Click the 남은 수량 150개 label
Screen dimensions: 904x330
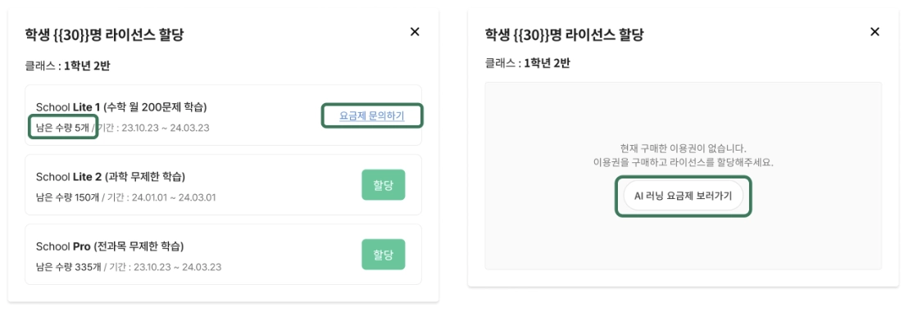click(x=68, y=197)
